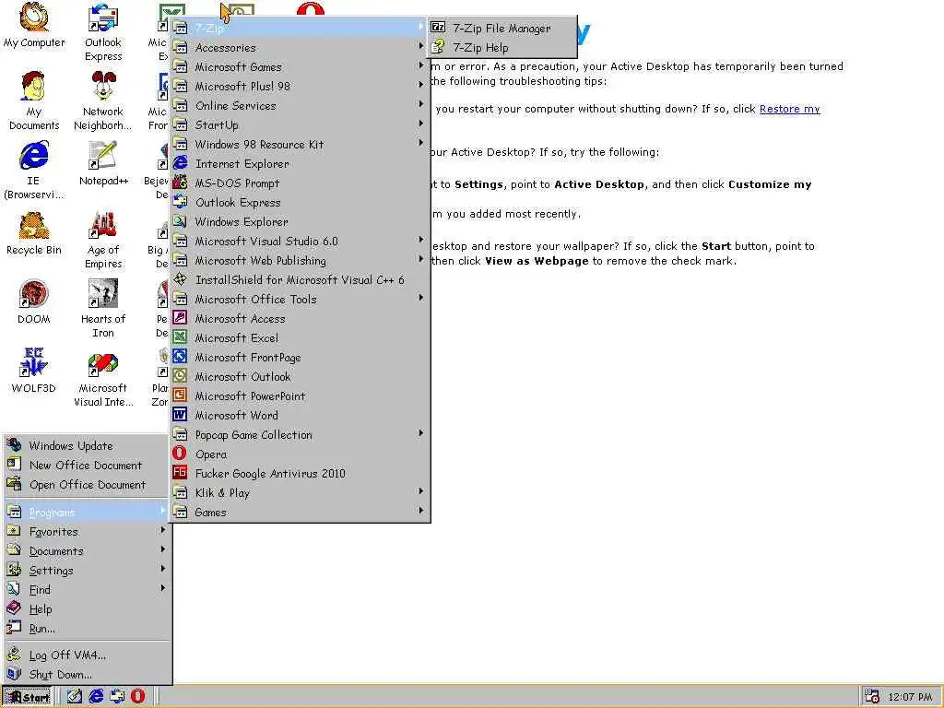Launch Opera from Programs menu
The height and width of the screenshot is (708, 944).
pyautogui.click(x=300, y=454)
